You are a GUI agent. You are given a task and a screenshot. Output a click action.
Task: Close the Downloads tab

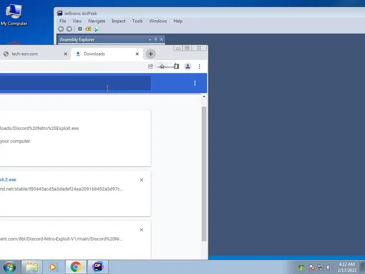click(137, 54)
